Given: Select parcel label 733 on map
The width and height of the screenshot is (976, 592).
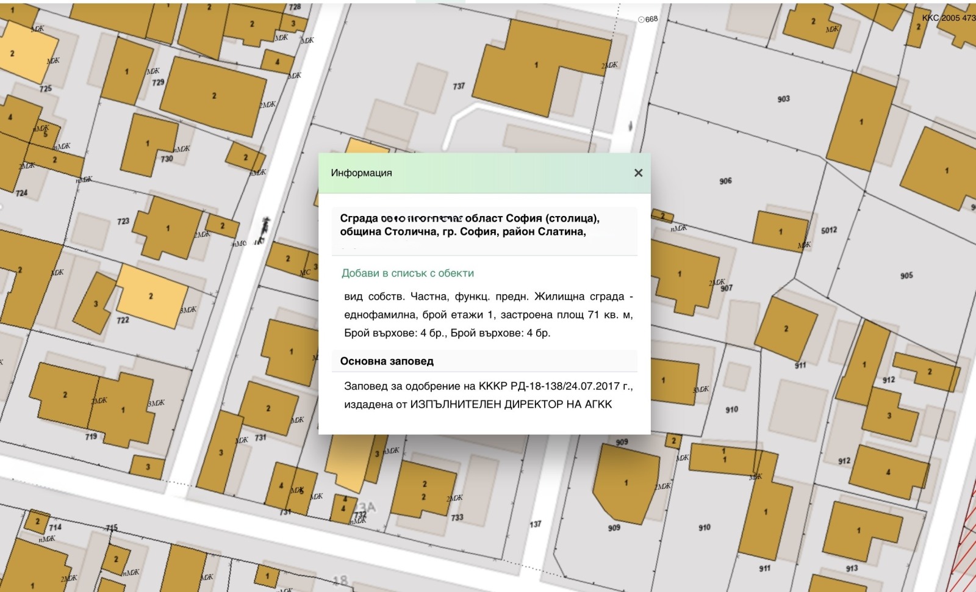Looking at the screenshot, I should [457, 517].
